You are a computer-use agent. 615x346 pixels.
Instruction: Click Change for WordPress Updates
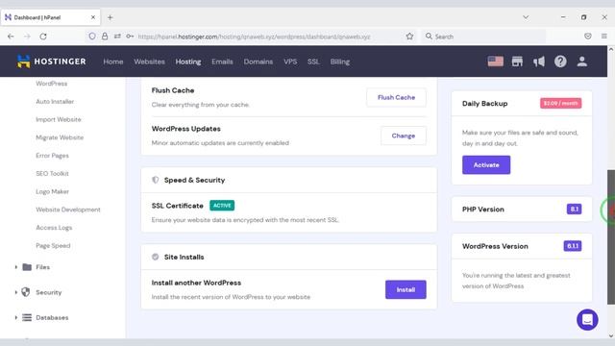pos(404,136)
